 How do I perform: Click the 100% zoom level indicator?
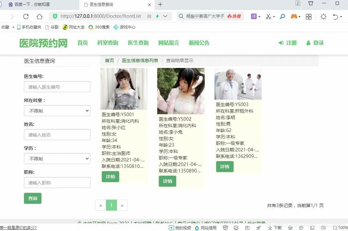tap(340, 228)
